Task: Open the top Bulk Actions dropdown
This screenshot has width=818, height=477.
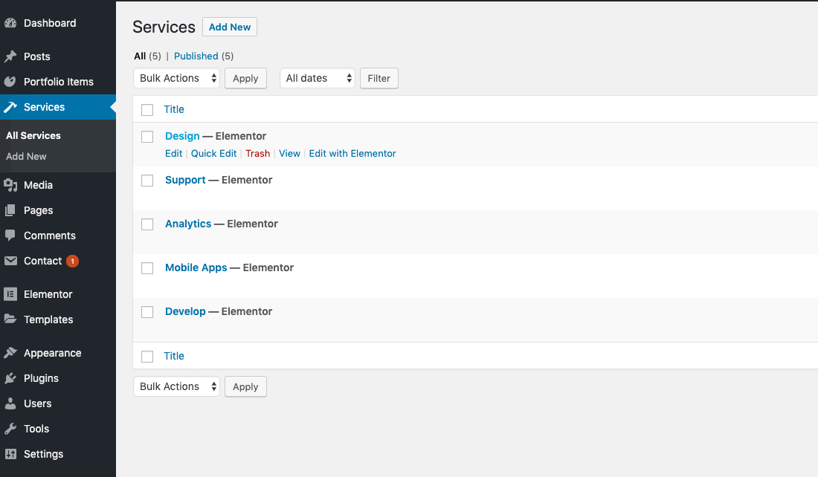Action: (x=176, y=78)
